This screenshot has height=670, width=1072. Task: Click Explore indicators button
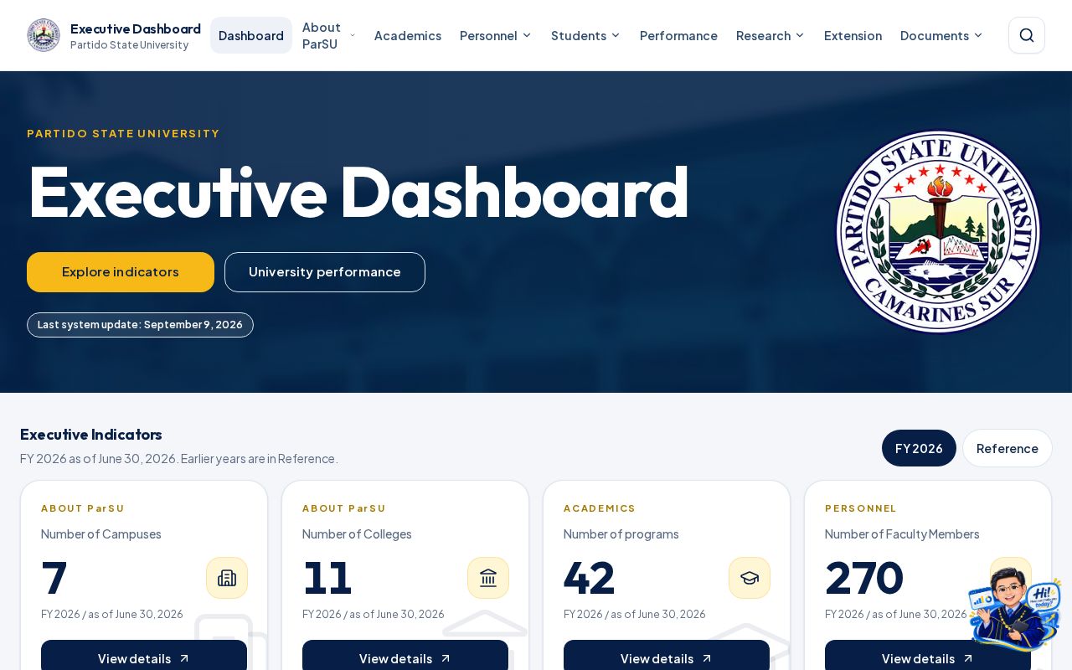coord(121,272)
